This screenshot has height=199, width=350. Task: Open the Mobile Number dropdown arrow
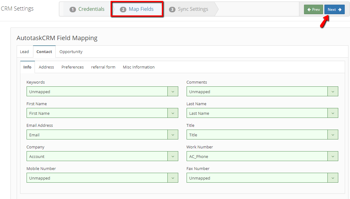(173, 178)
